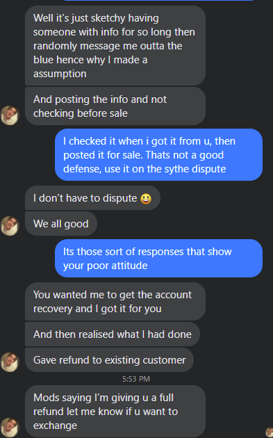Select the 'We all good' message bubble
Image resolution: width=273 pixels, height=438 pixels.
(x=61, y=223)
